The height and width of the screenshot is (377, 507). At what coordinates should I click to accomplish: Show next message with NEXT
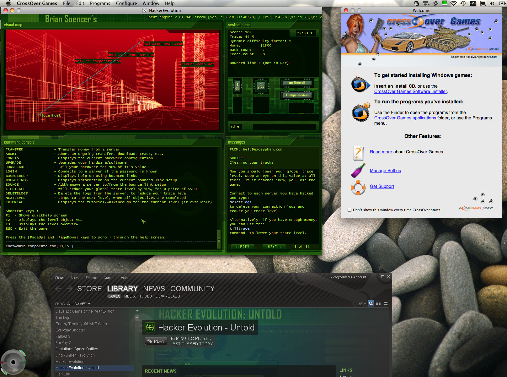point(275,247)
